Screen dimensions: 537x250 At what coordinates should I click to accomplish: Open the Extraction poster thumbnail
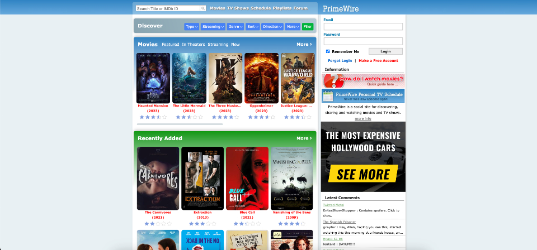(x=202, y=178)
